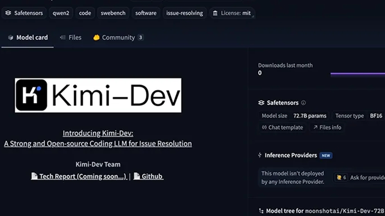Click the Downloads last month label

click(x=285, y=65)
